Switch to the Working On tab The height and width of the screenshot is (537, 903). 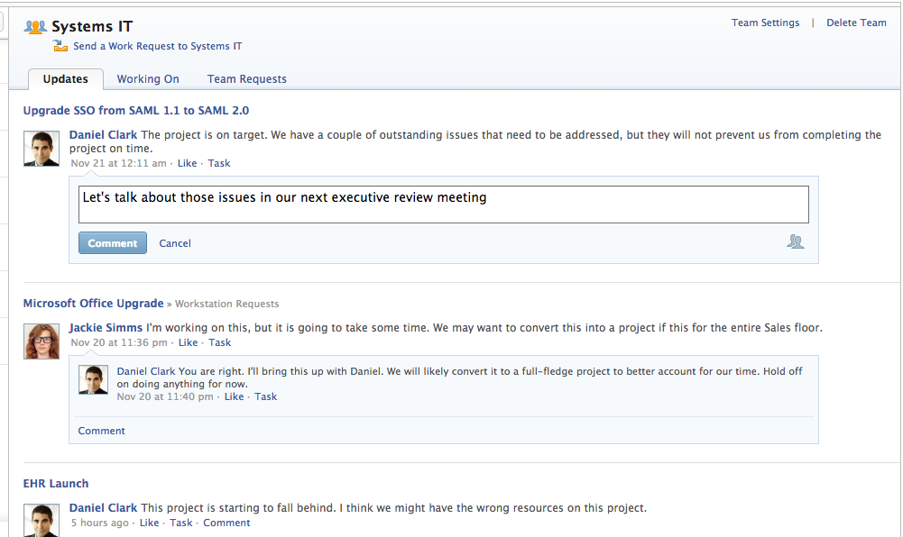pyautogui.click(x=148, y=79)
